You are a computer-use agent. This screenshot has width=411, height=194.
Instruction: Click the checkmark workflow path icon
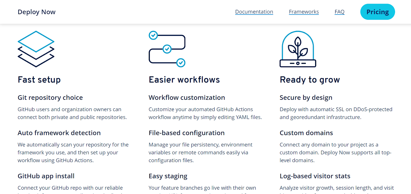(x=167, y=49)
